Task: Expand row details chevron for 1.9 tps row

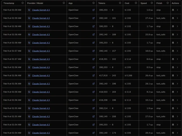Action: coord(177,108)
